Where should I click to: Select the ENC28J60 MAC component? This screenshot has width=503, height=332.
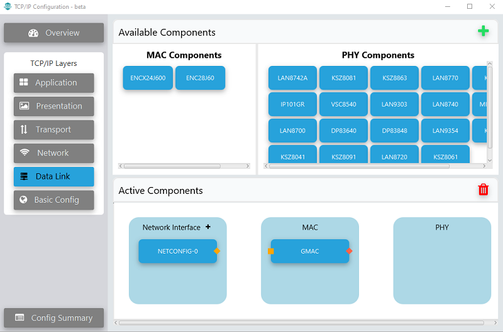pyautogui.click(x=200, y=78)
